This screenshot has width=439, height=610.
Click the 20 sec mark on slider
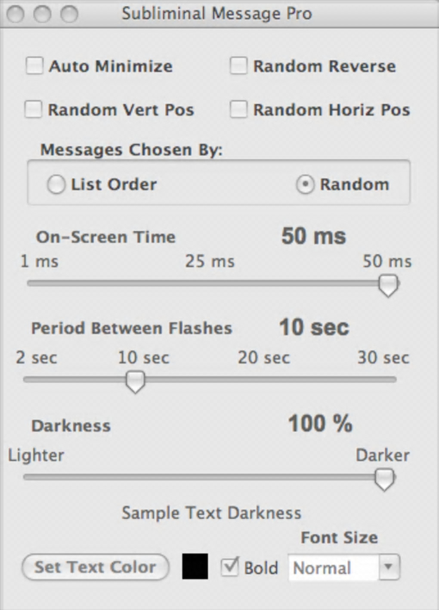264,380
